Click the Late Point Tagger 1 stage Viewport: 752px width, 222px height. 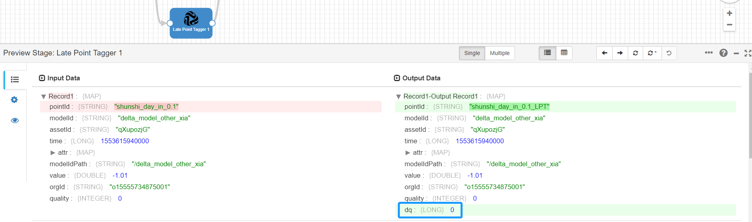[191, 23]
